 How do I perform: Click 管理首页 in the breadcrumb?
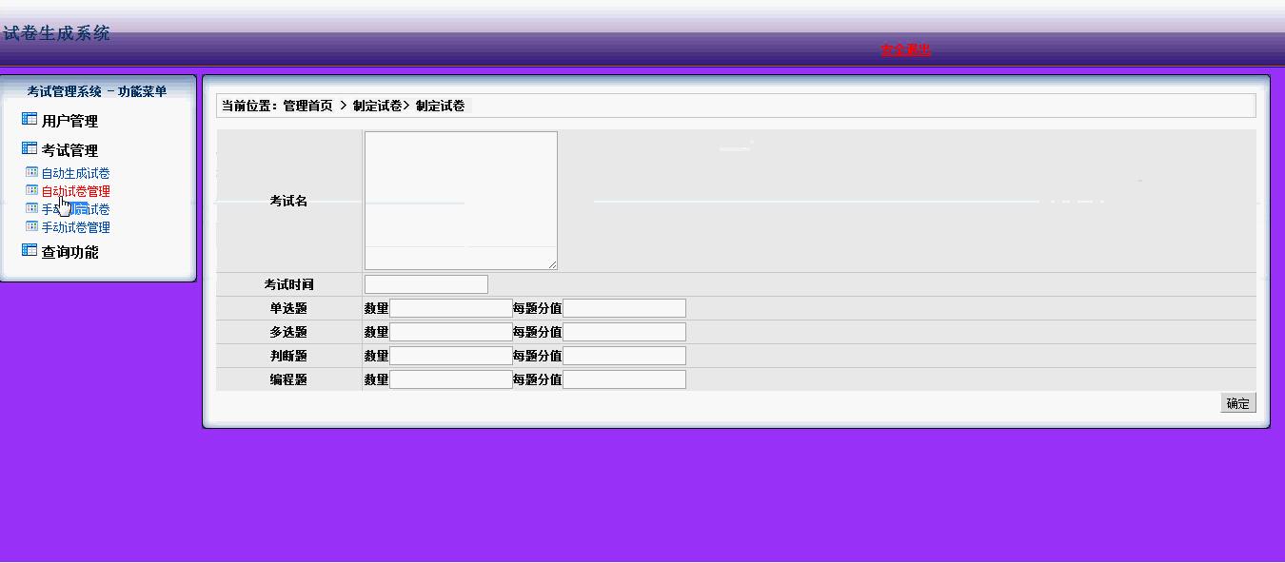coord(307,106)
